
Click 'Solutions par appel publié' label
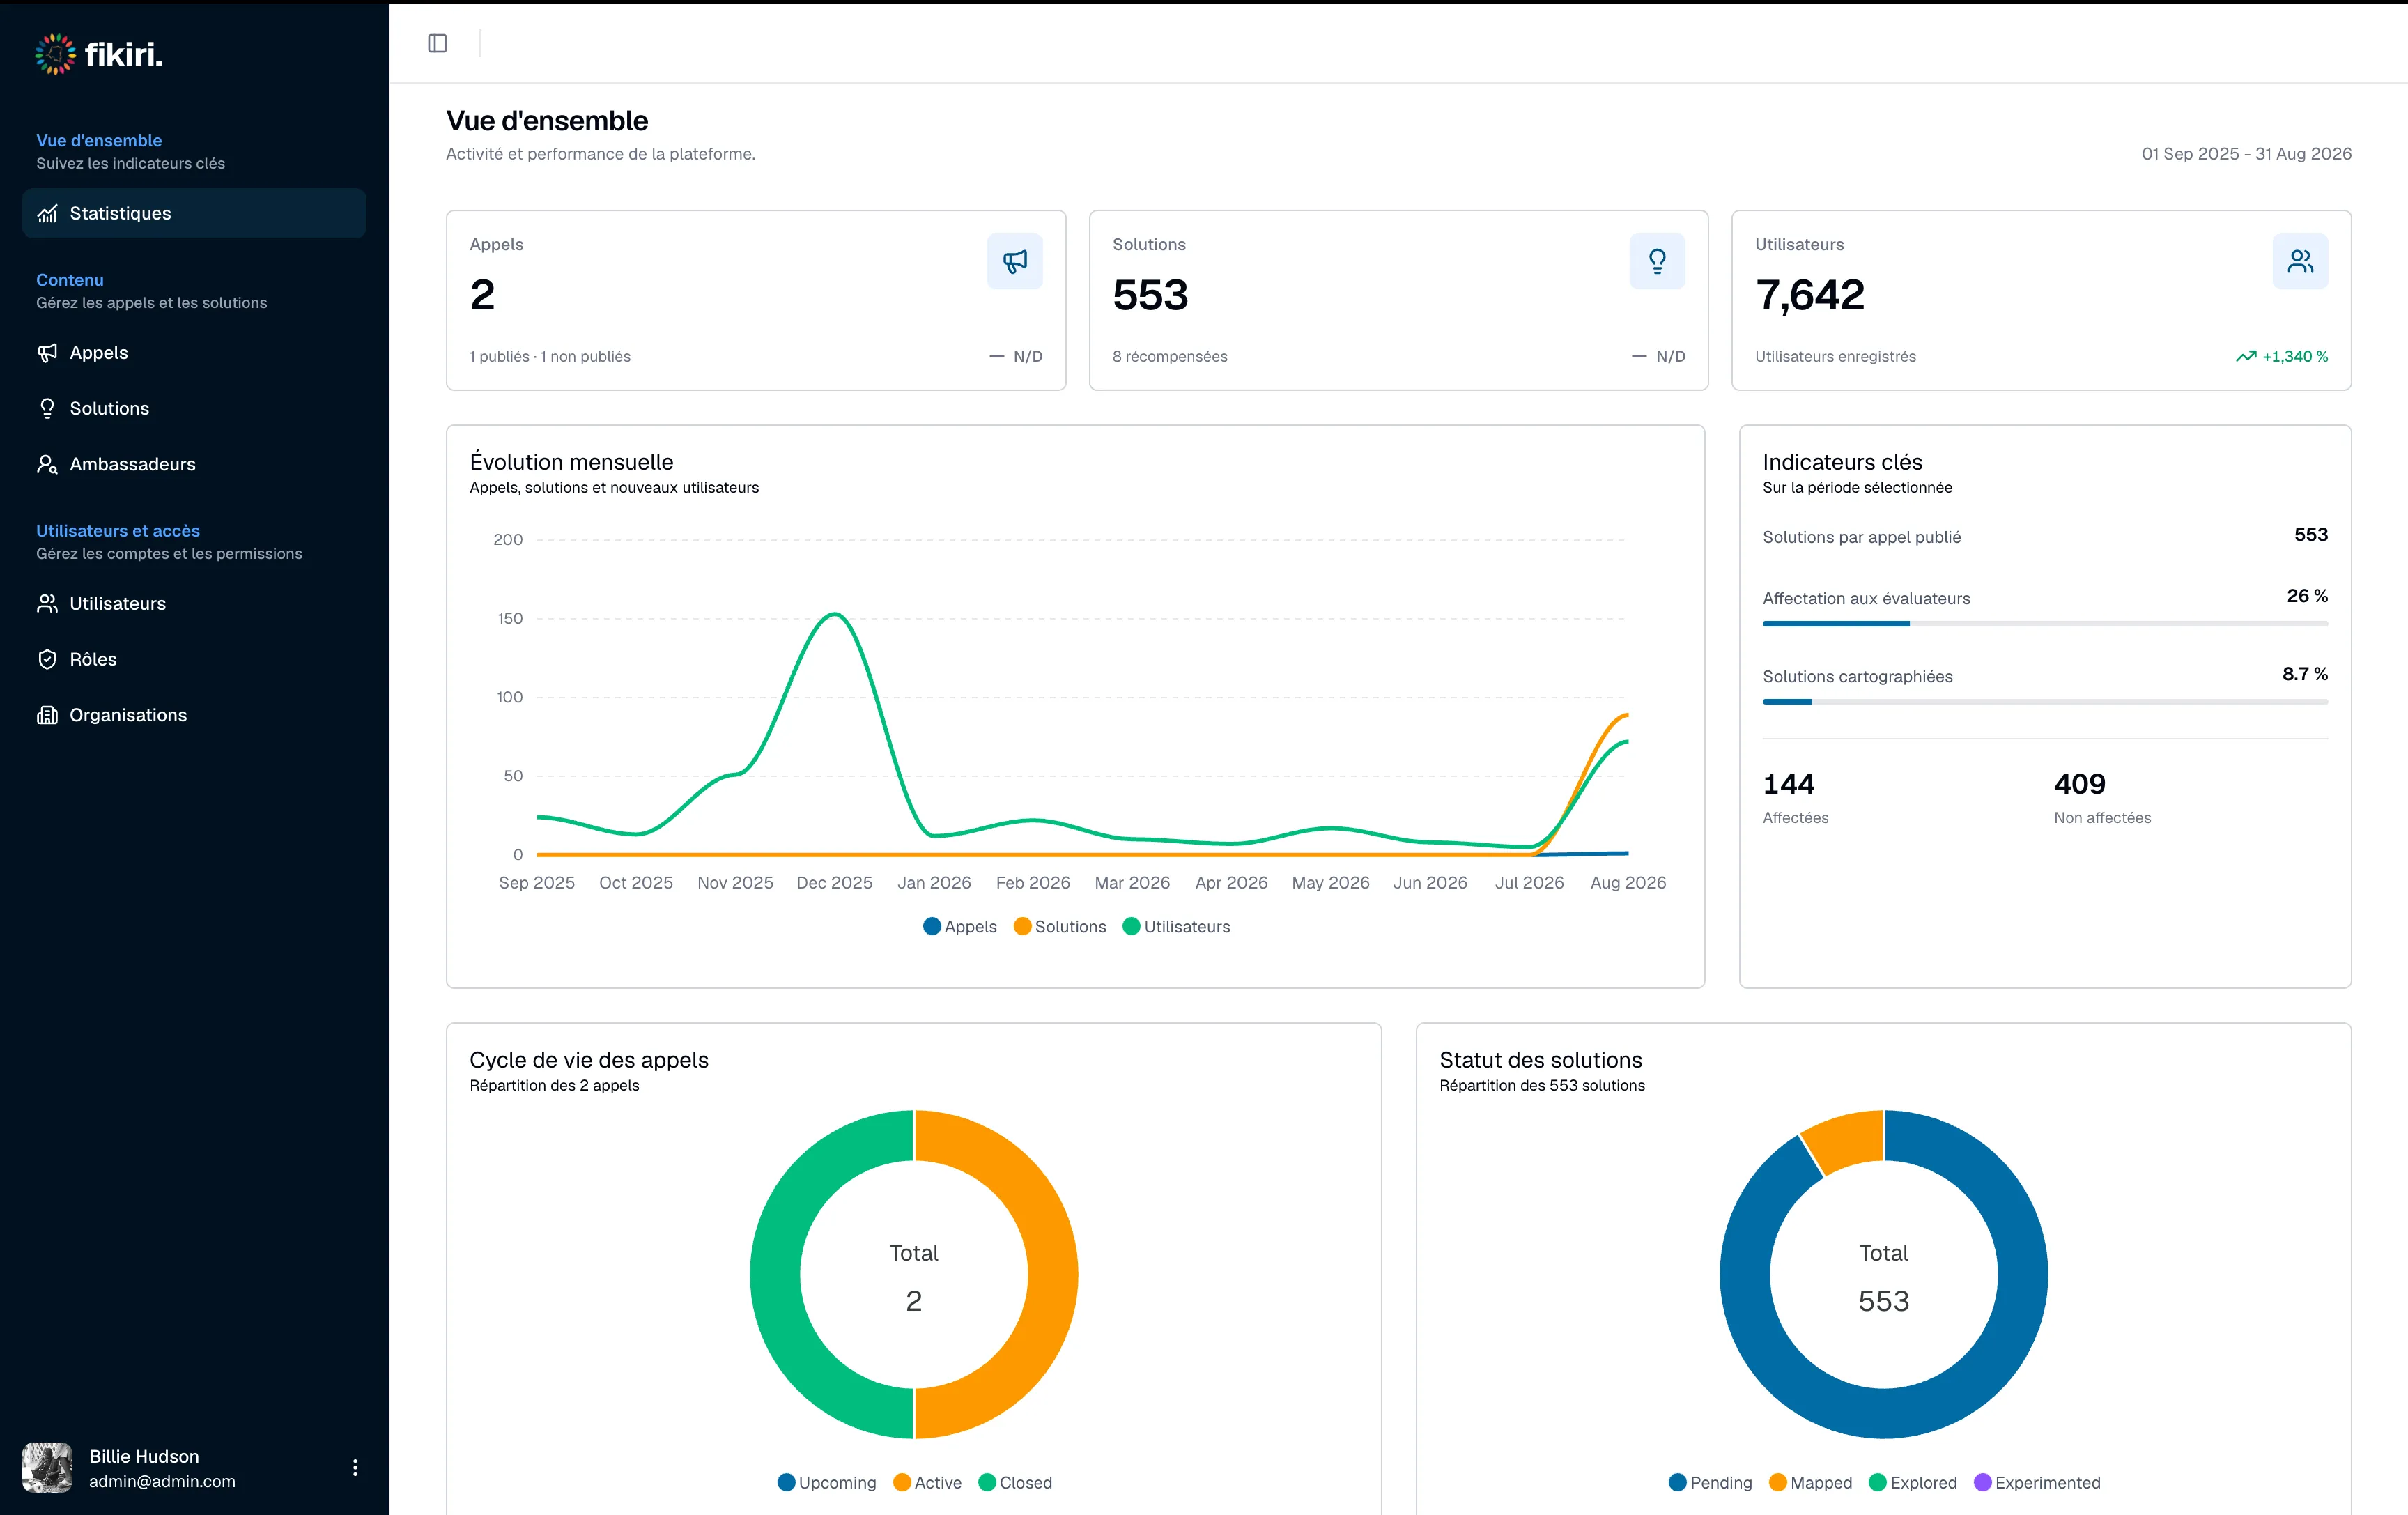1861,537
